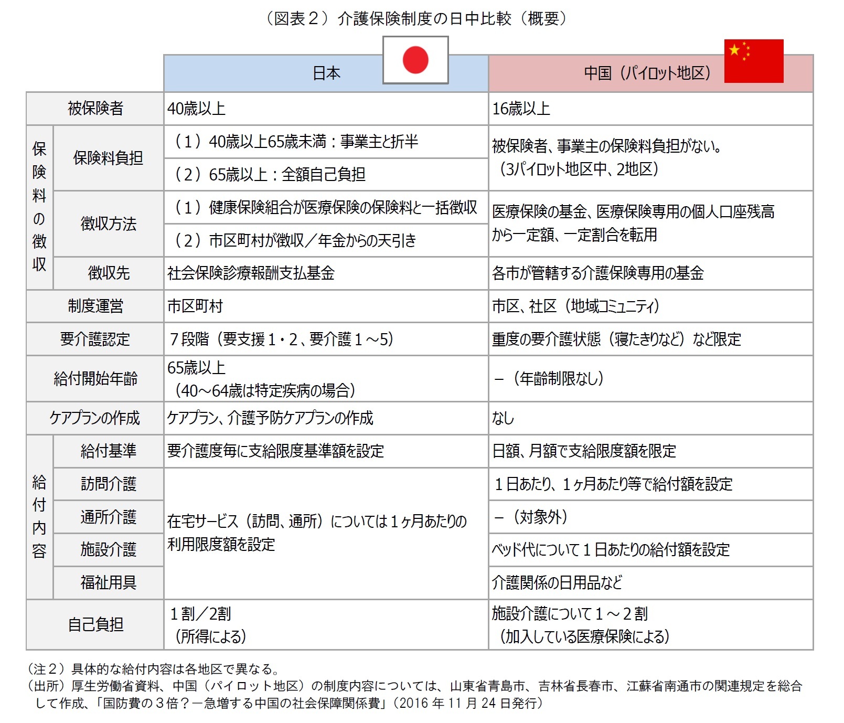Click cell 被保険者、事業主の保険料負担がない
The width and height of the screenshot is (844, 723).
click(x=651, y=158)
